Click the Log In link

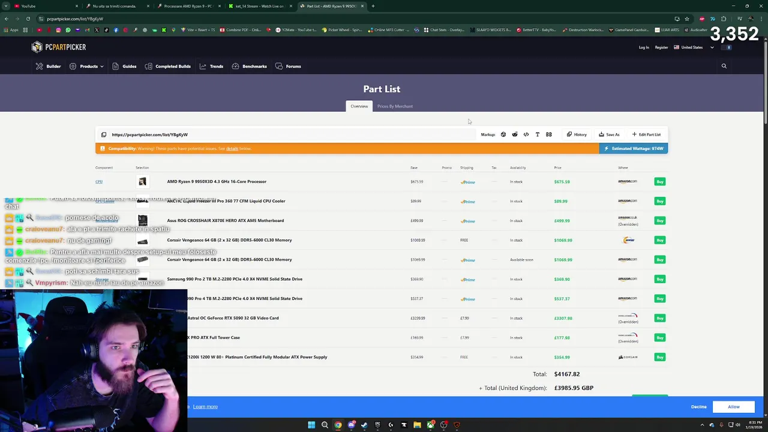coord(644,47)
